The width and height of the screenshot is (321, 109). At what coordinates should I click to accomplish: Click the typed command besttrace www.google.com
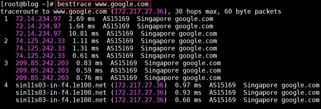pos(103,4)
